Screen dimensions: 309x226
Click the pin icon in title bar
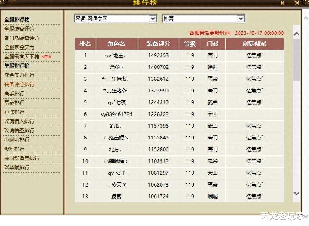click(282, 3)
